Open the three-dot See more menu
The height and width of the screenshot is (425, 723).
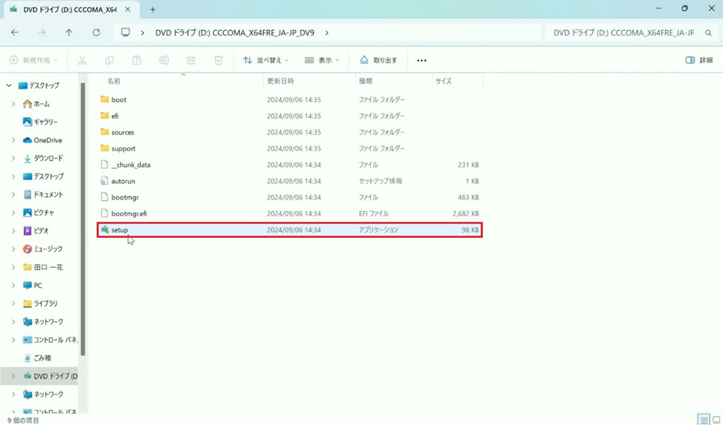[x=421, y=60]
